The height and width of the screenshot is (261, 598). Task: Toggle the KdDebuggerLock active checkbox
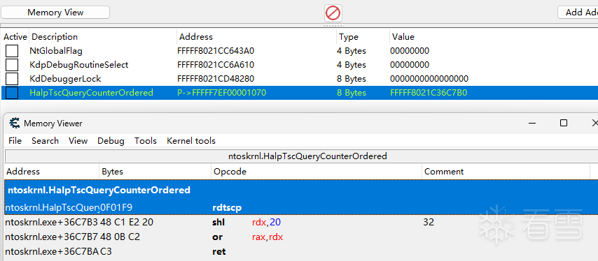click(12, 79)
